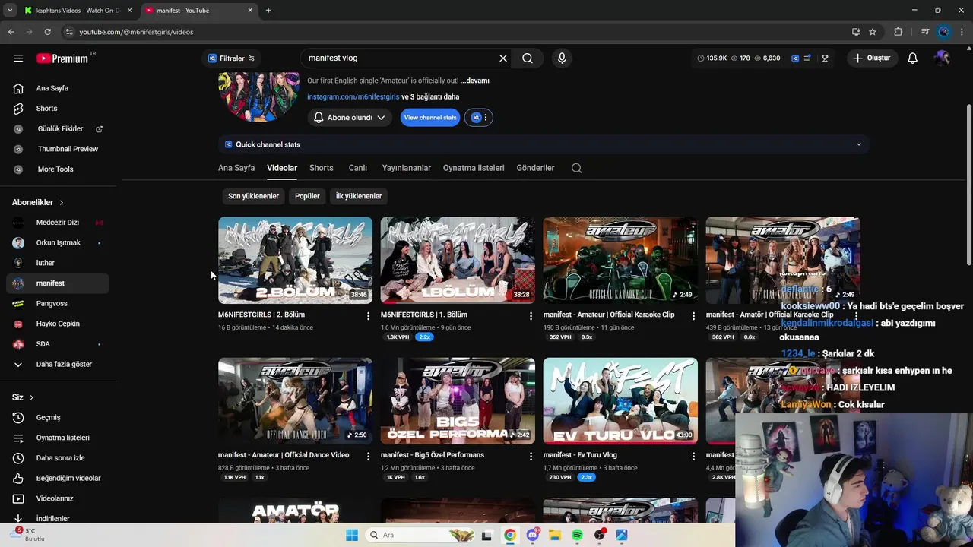Expand the Abonelikler section chevron
This screenshot has height=547, width=973.
coord(62,203)
